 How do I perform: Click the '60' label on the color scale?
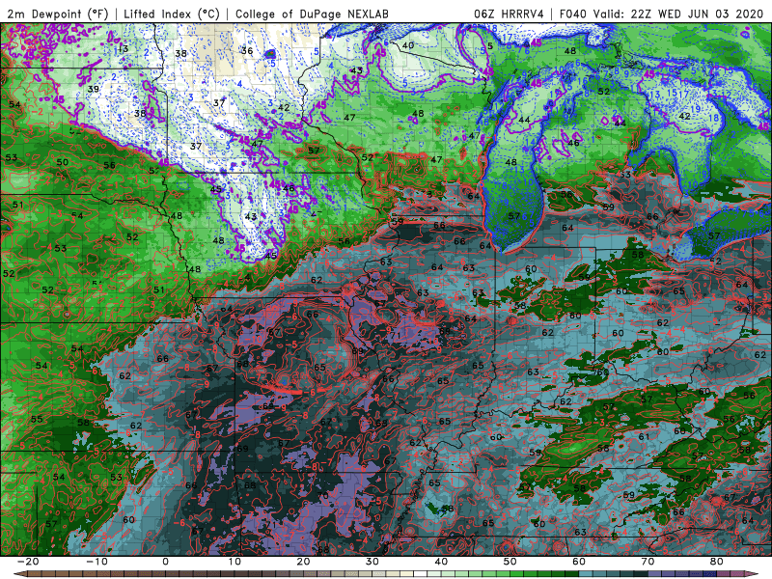(579, 562)
